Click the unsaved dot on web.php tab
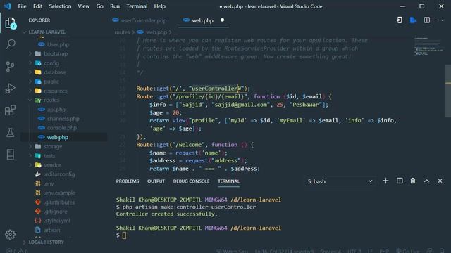The image size is (451, 253). (223, 20)
